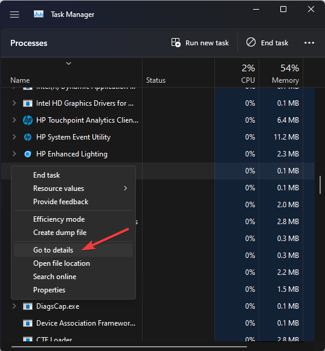Image resolution: width=325 pixels, height=351 pixels.
Task: Click the DiagsCap.exe process icon
Action: coord(28,306)
